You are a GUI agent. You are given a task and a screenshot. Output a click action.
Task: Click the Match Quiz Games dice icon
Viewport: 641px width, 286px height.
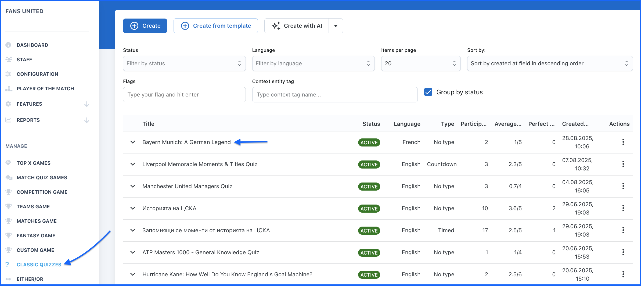(x=9, y=177)
